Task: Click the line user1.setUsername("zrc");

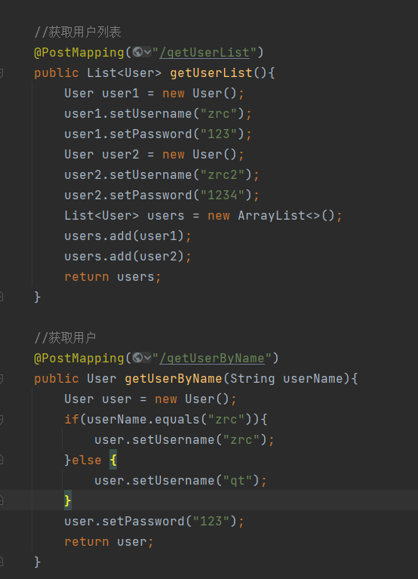Action: point(158,113)
